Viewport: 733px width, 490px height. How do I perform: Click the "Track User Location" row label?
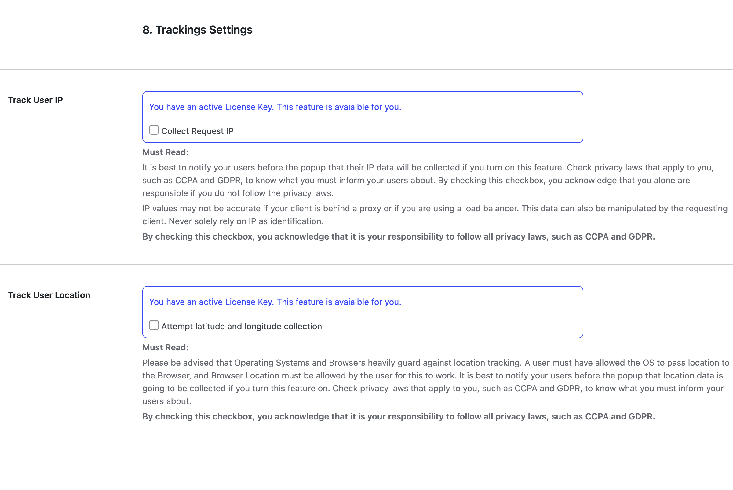coord(49,295)
